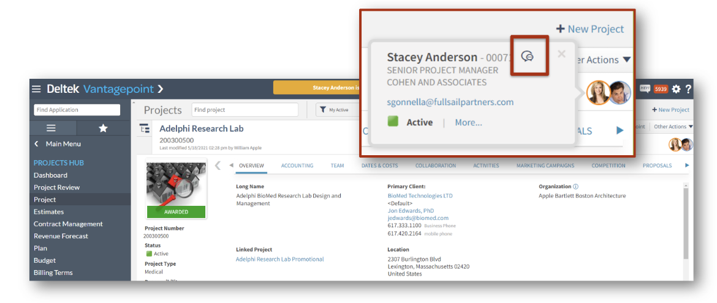The image size is (717, 303).
Task: Switch to the COMPETITION tab
Action: [x=608, y=166]
